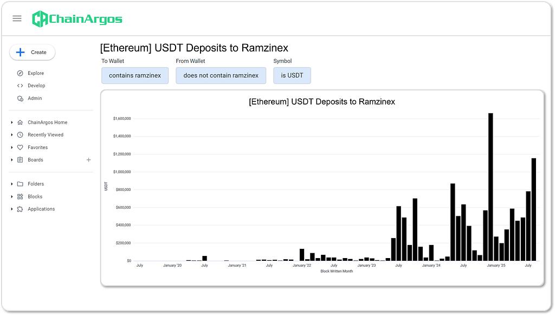The height and width of the screenshot is (315, 555).
Task: Click the To Wallet filter label
Action: [113, 61]
